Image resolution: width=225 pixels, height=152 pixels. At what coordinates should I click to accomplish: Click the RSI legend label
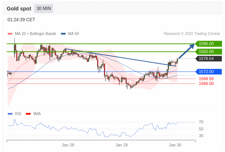[18, 114]
